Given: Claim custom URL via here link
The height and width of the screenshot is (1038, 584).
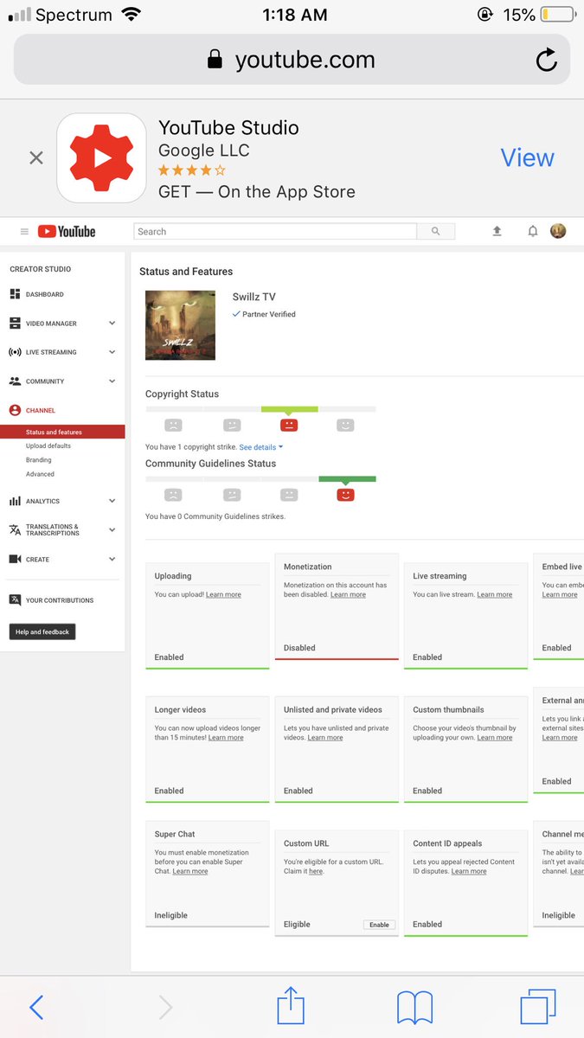Looking at the screenshot, I should (316, 872).
